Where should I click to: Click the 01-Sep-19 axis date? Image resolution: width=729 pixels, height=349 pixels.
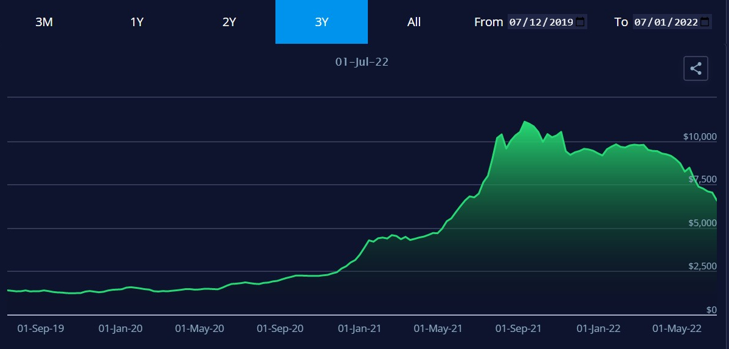(41, 328)
